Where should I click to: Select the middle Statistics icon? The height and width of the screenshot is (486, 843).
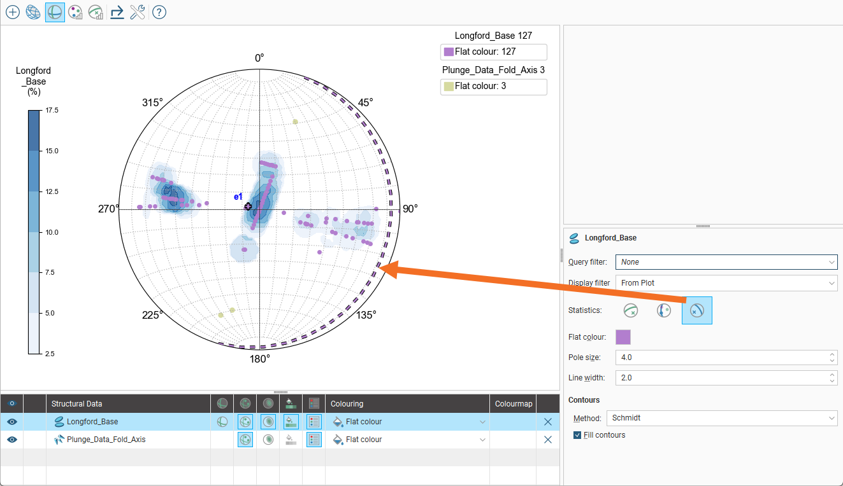(x=664, y=310)
